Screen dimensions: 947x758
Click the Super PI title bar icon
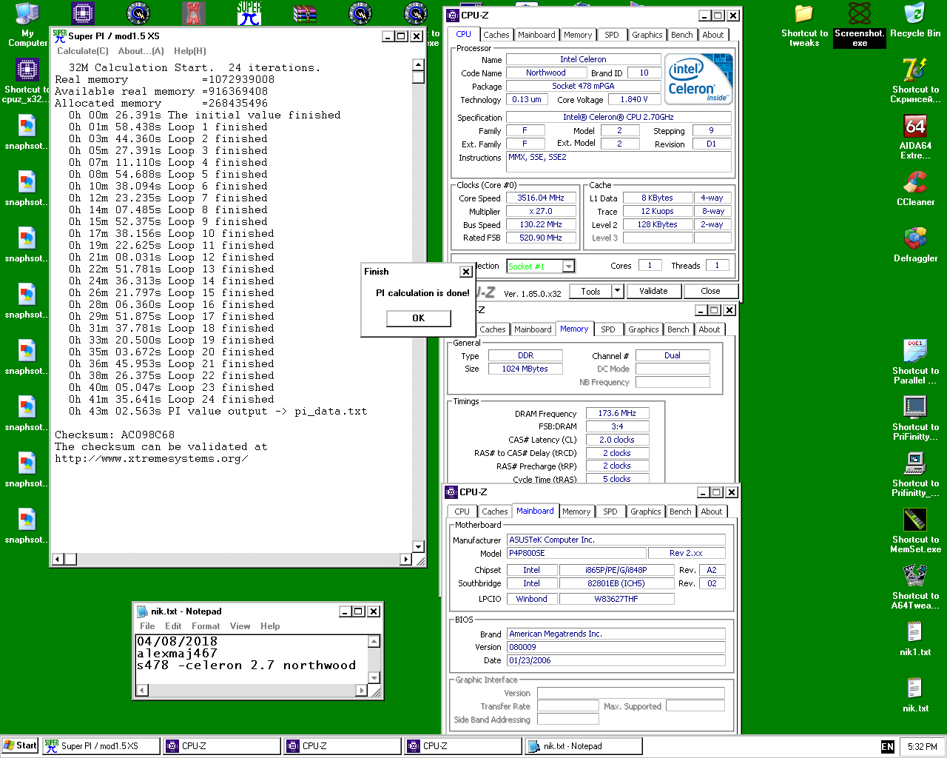[60, 36]
